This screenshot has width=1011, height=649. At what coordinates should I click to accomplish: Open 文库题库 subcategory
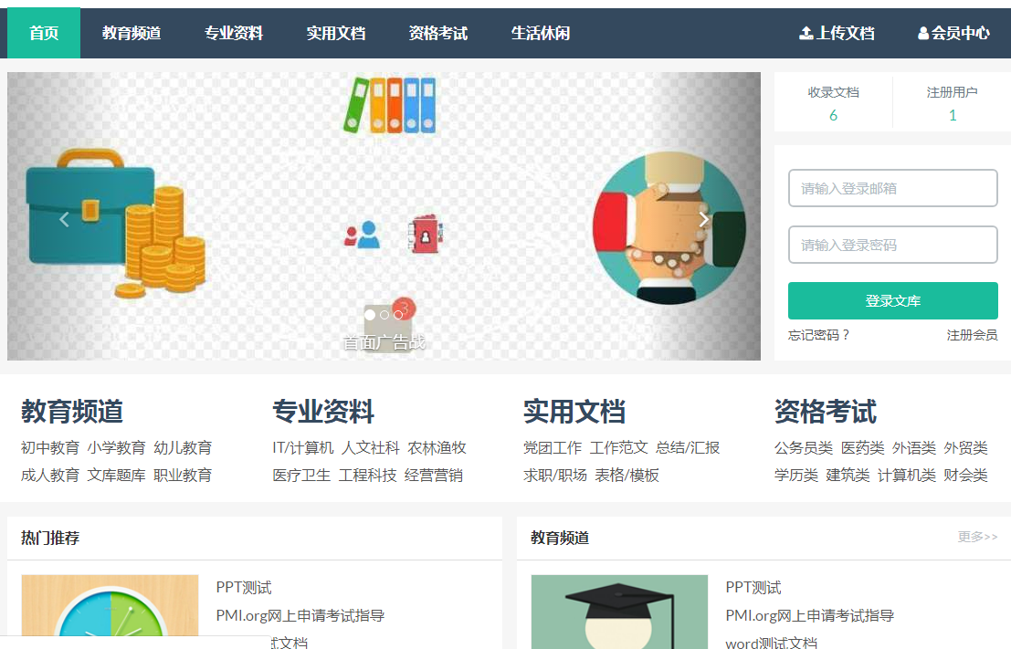[117, 475]
